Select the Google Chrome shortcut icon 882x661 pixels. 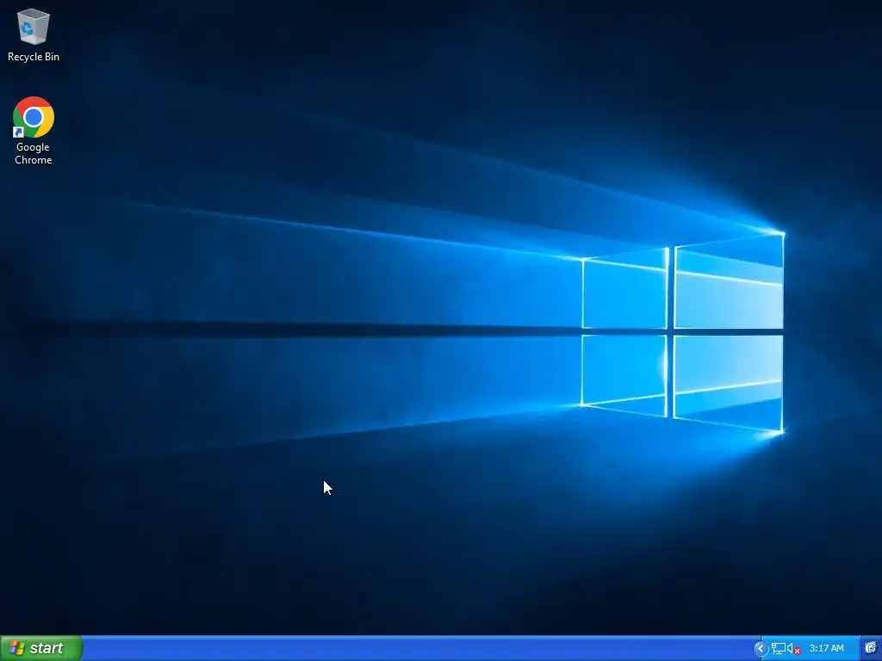pos(34,131)
